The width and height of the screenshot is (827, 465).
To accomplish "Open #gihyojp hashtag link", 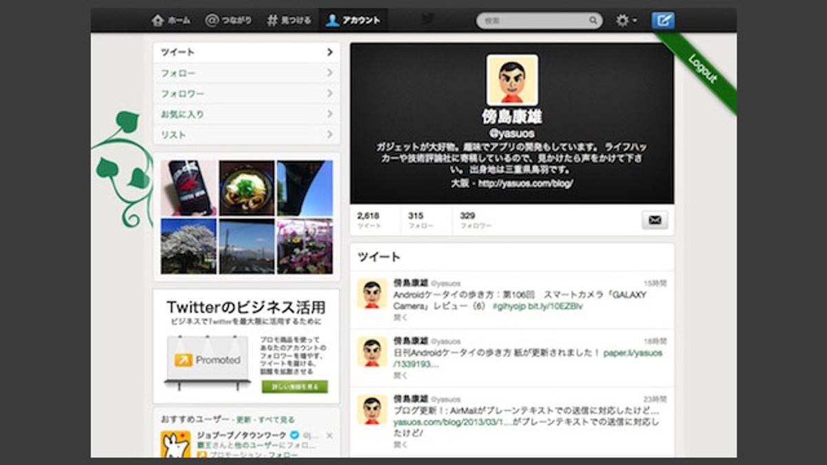I will [x=509, y=306].
